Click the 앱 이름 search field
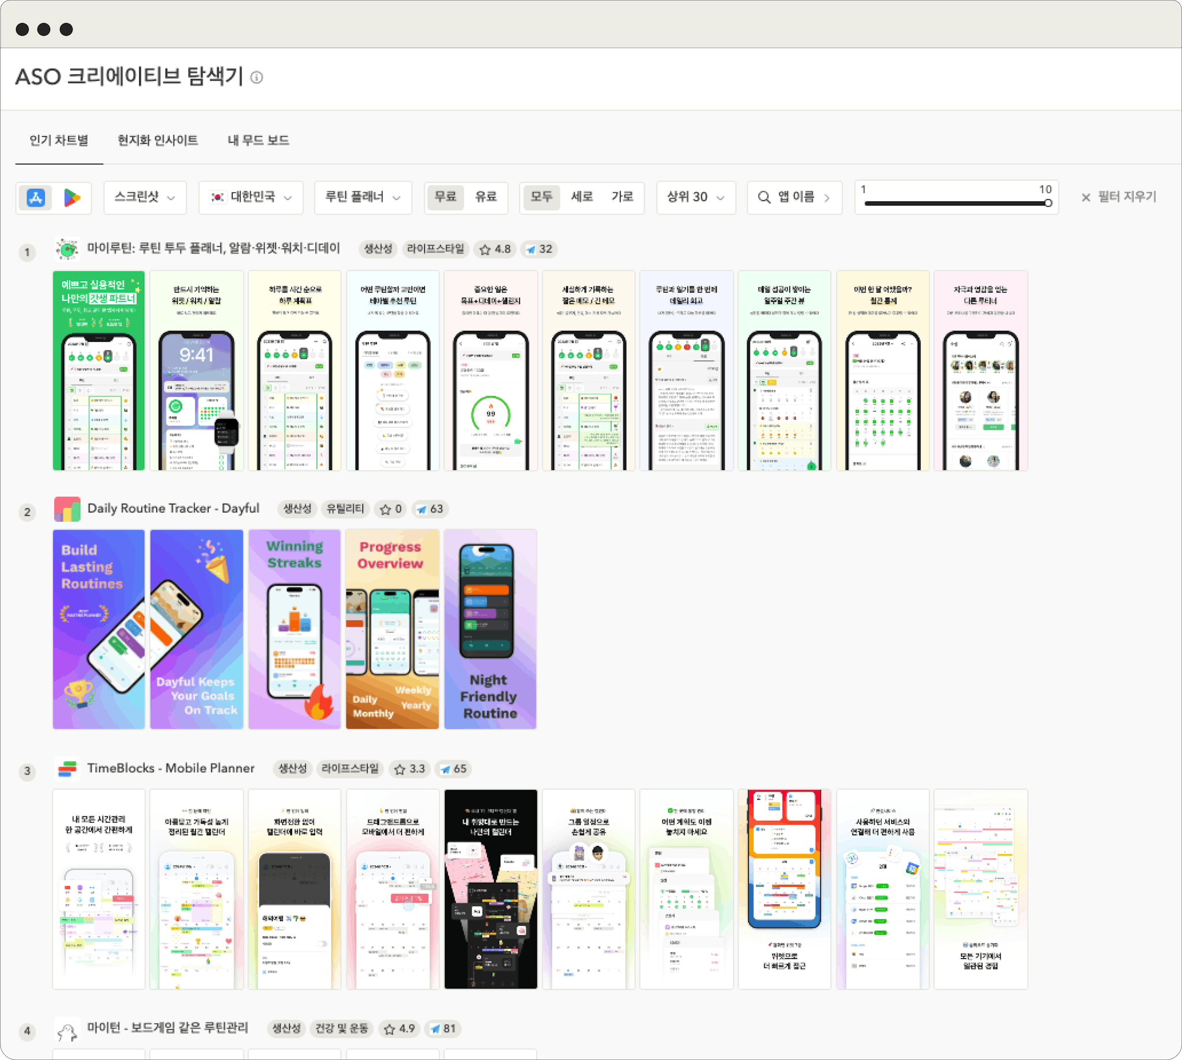1182x1060 pixels. [x=795, y=197]
